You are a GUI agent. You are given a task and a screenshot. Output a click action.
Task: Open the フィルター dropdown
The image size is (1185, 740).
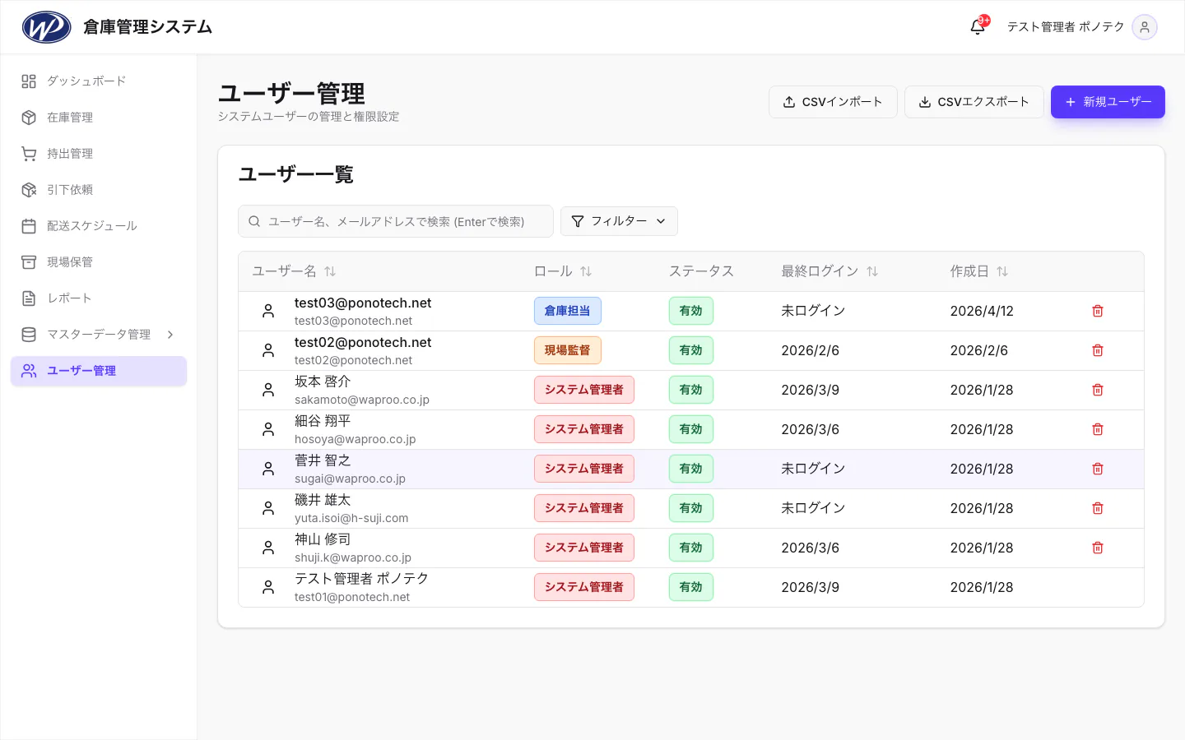click(x=619, y=221)
